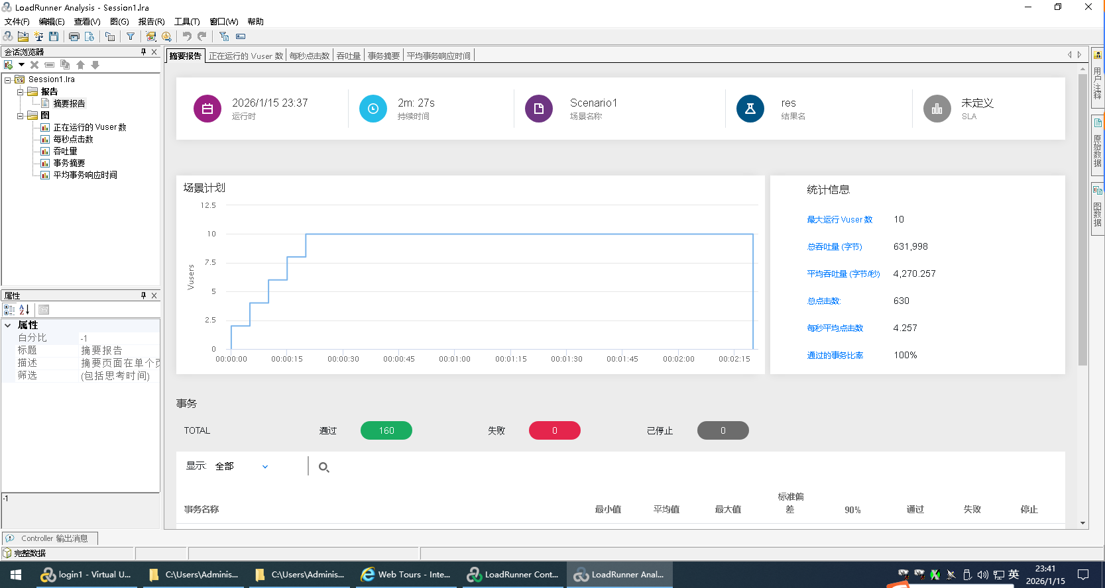Click the Open session folder icon
The image size is (1105, 588).
tap(23, 36)
